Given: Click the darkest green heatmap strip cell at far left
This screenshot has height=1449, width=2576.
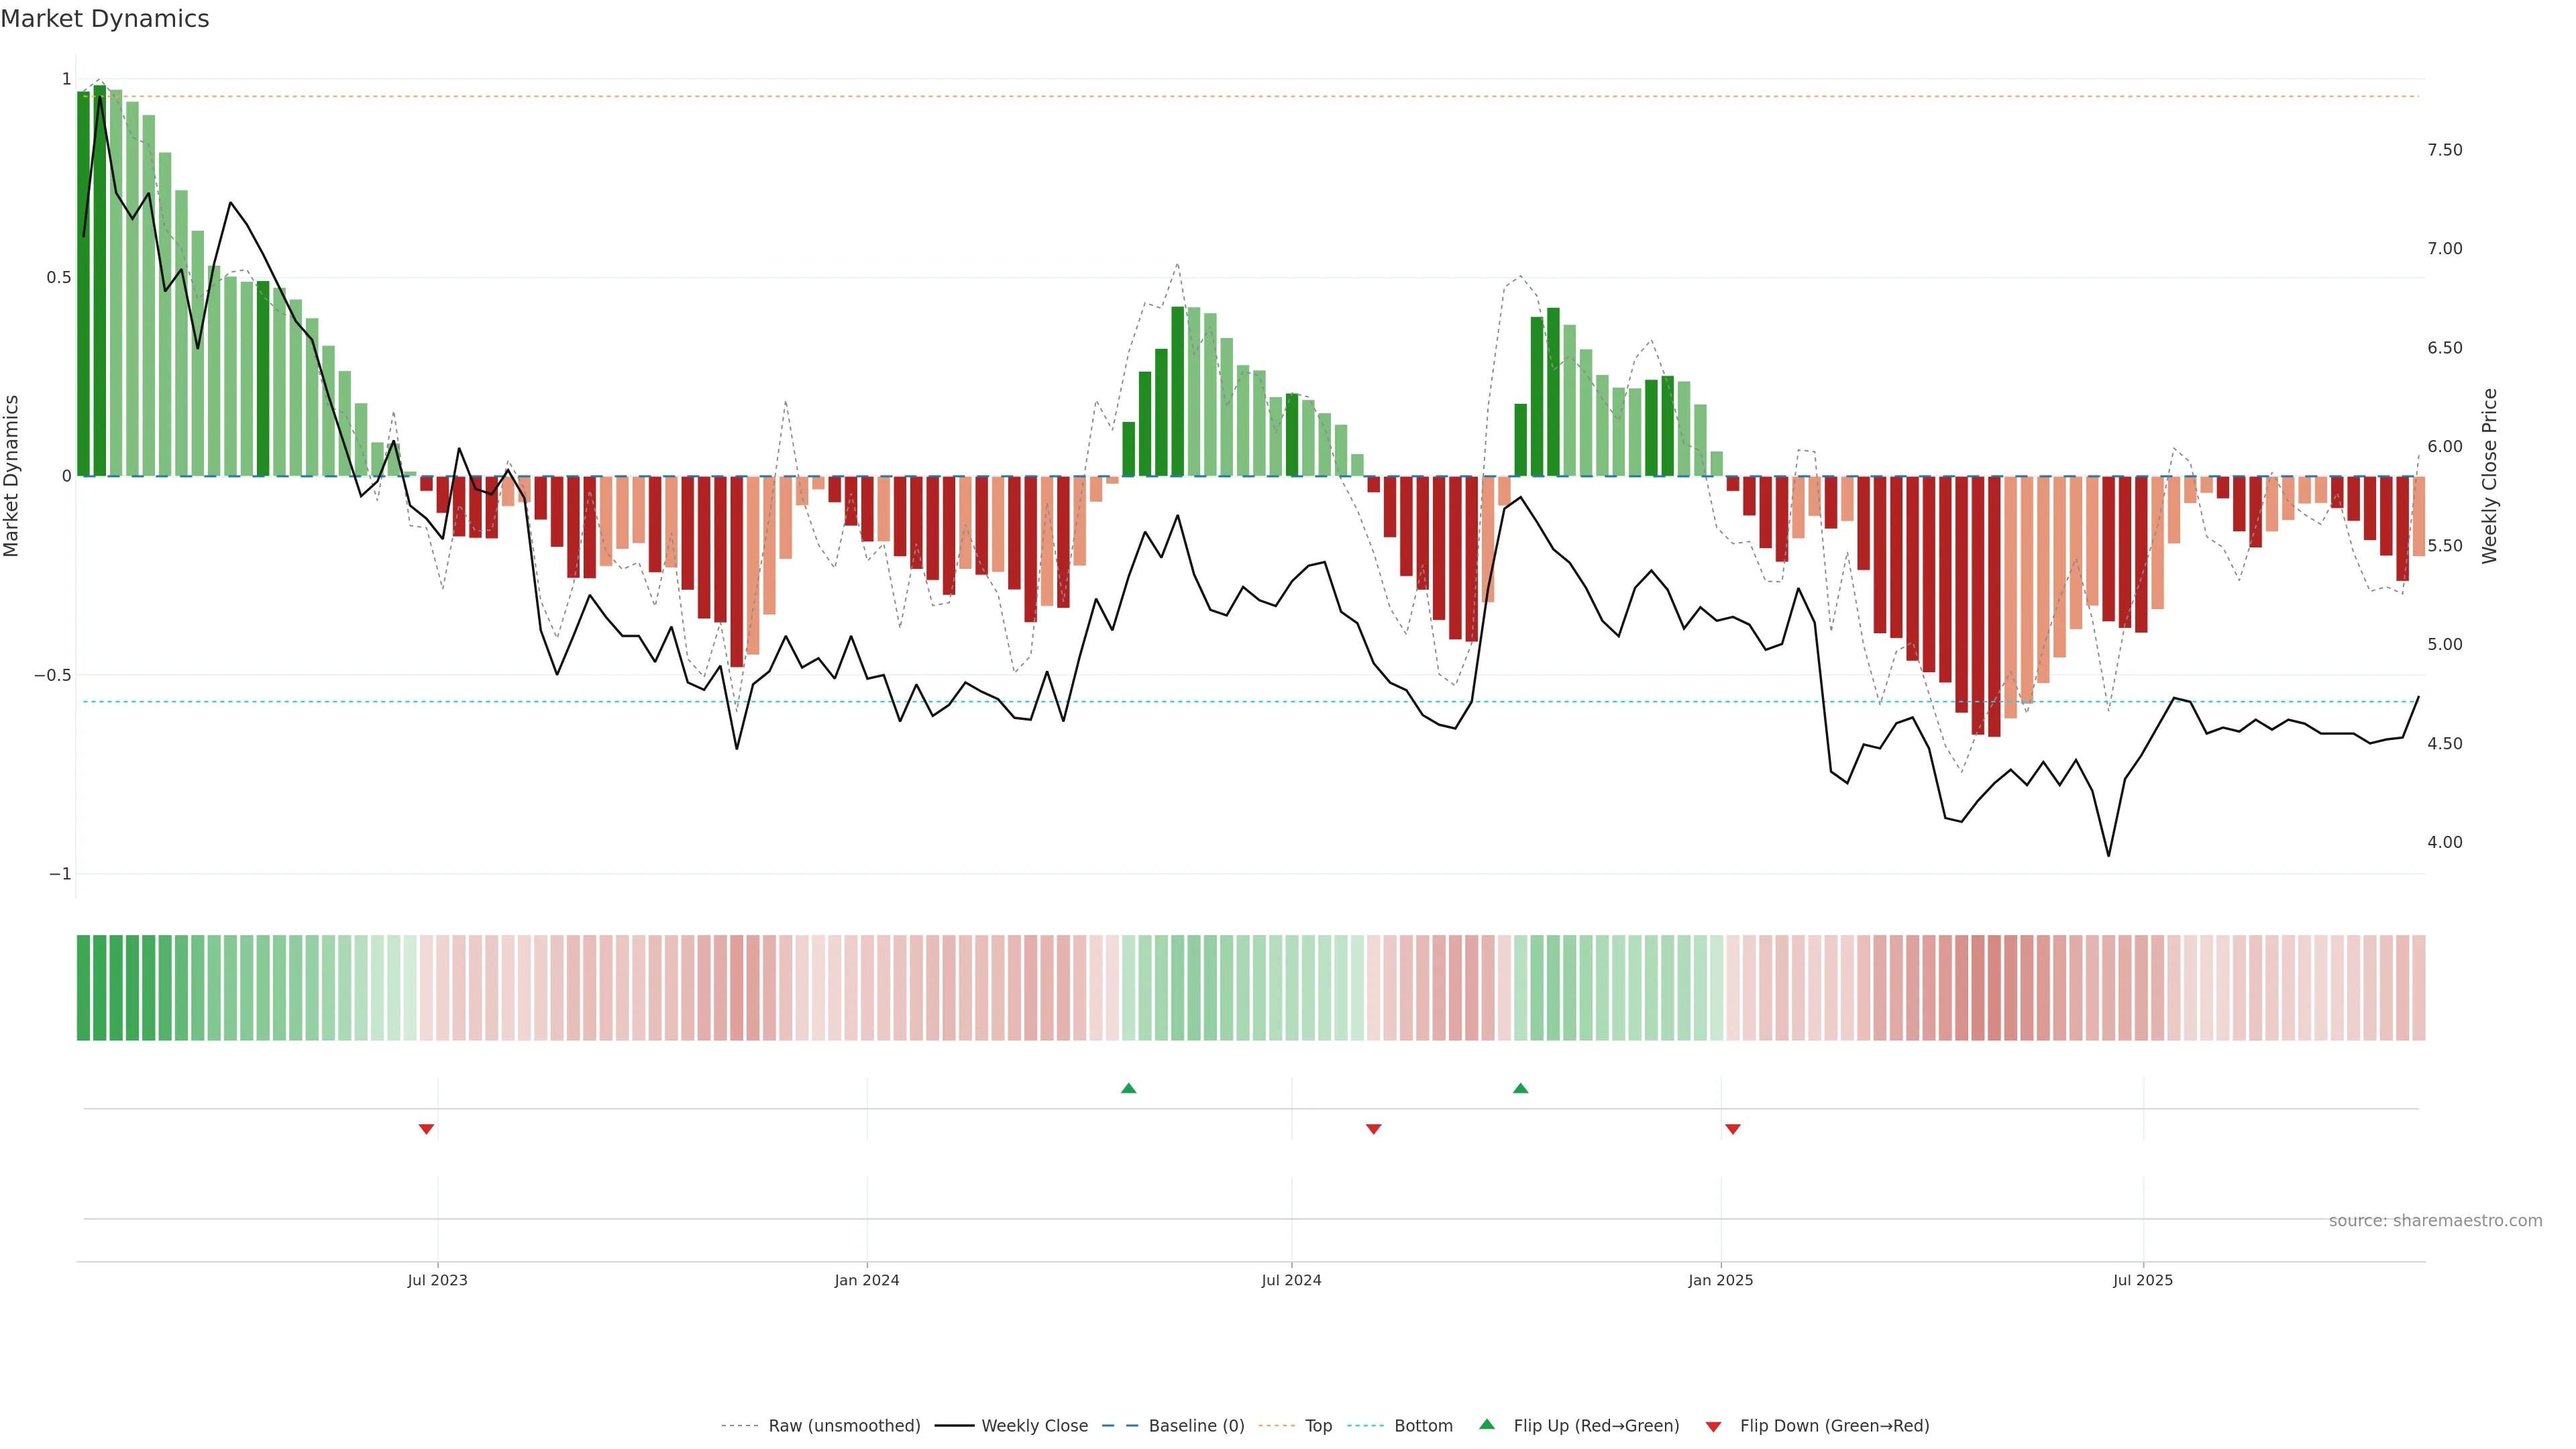Looking at the screenshot, I should tap(83, 988).
